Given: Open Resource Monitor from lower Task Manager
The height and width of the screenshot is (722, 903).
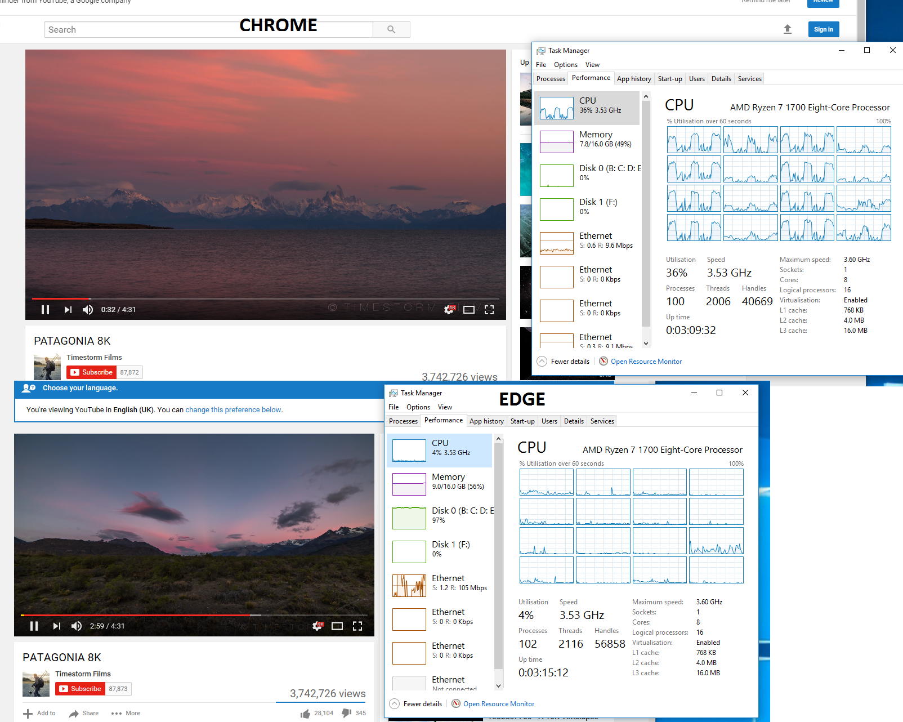Looking at the screenshot, I should coord(493,704).
